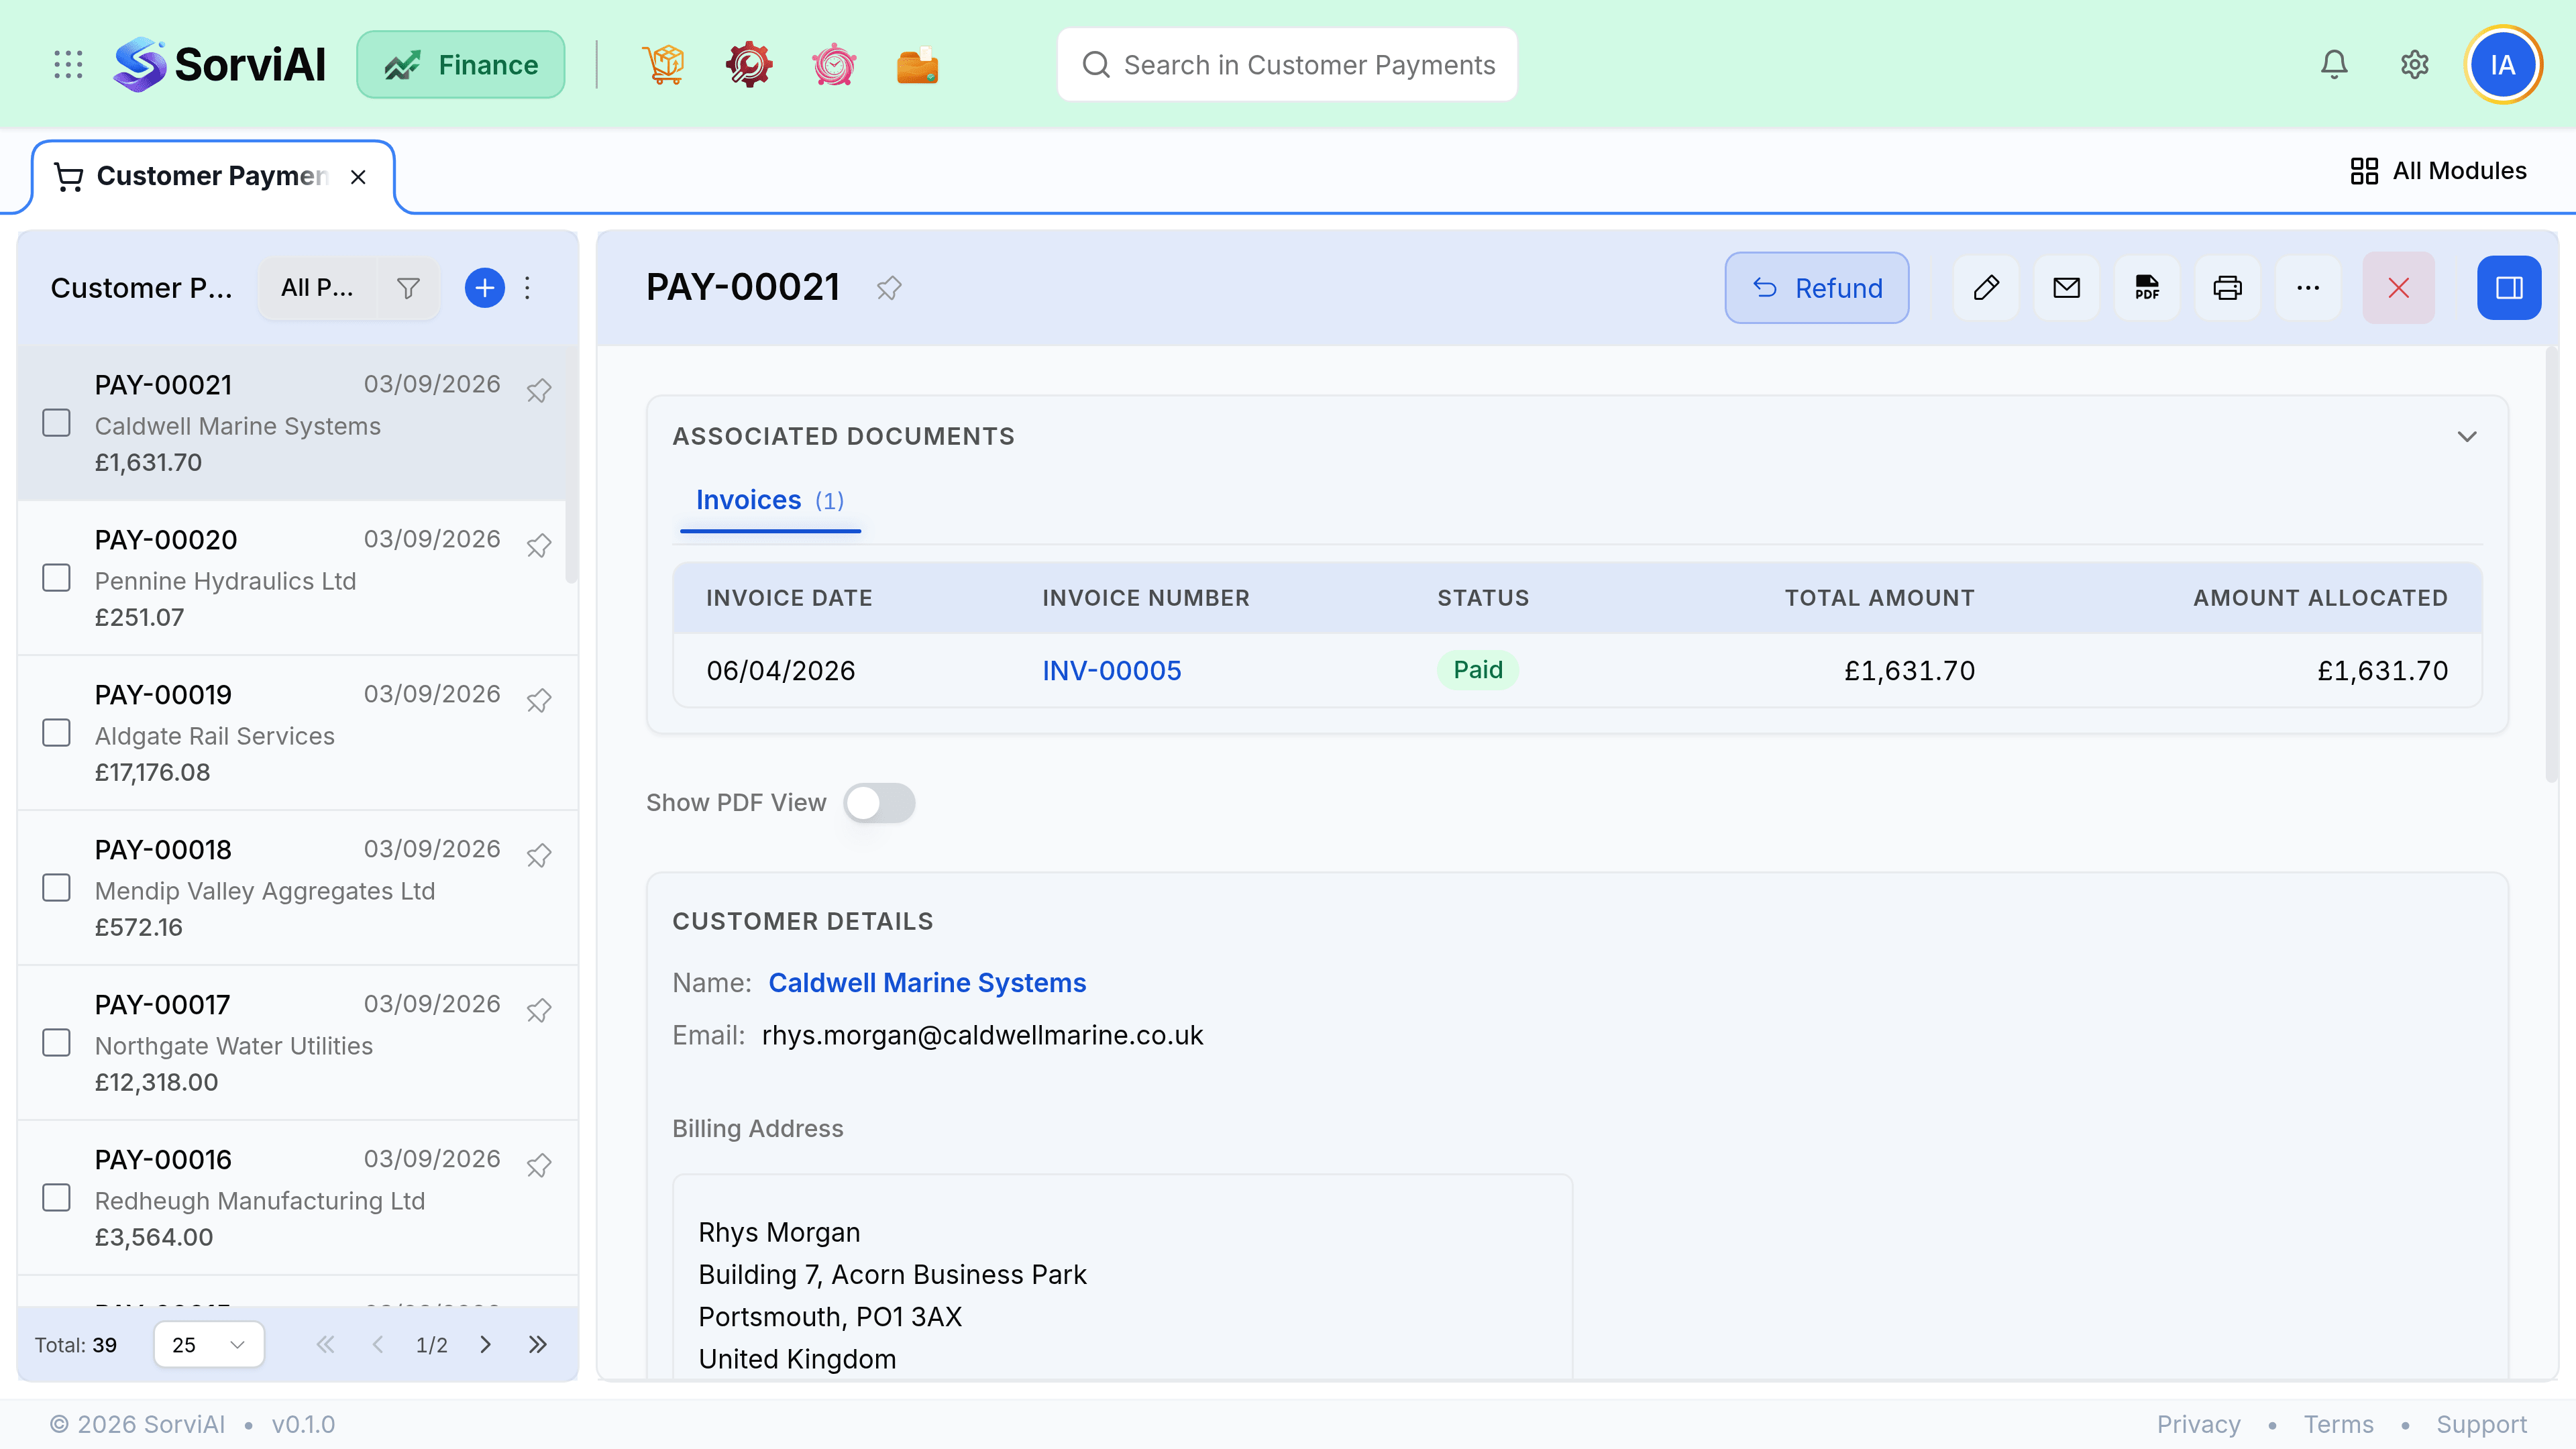Click the Amount Allocated column header

tap(2320, 598)
